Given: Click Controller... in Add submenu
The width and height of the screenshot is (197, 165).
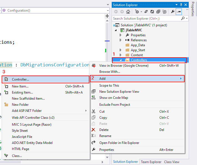Looking at the screenshot, I should pos(45,79).
